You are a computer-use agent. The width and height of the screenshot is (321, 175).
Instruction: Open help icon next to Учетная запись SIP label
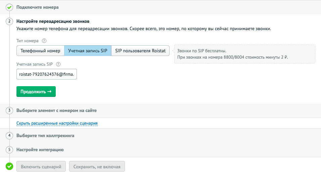pyautogui.click(x=58, y=64)
